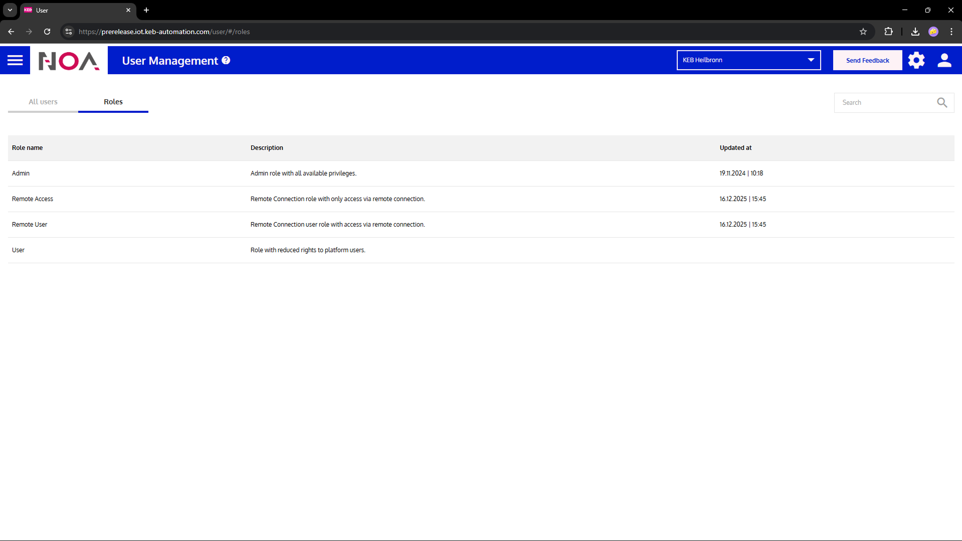Open the Chrome three-dot menu
The image size is (962, 541).
click(x=951, y=32)
